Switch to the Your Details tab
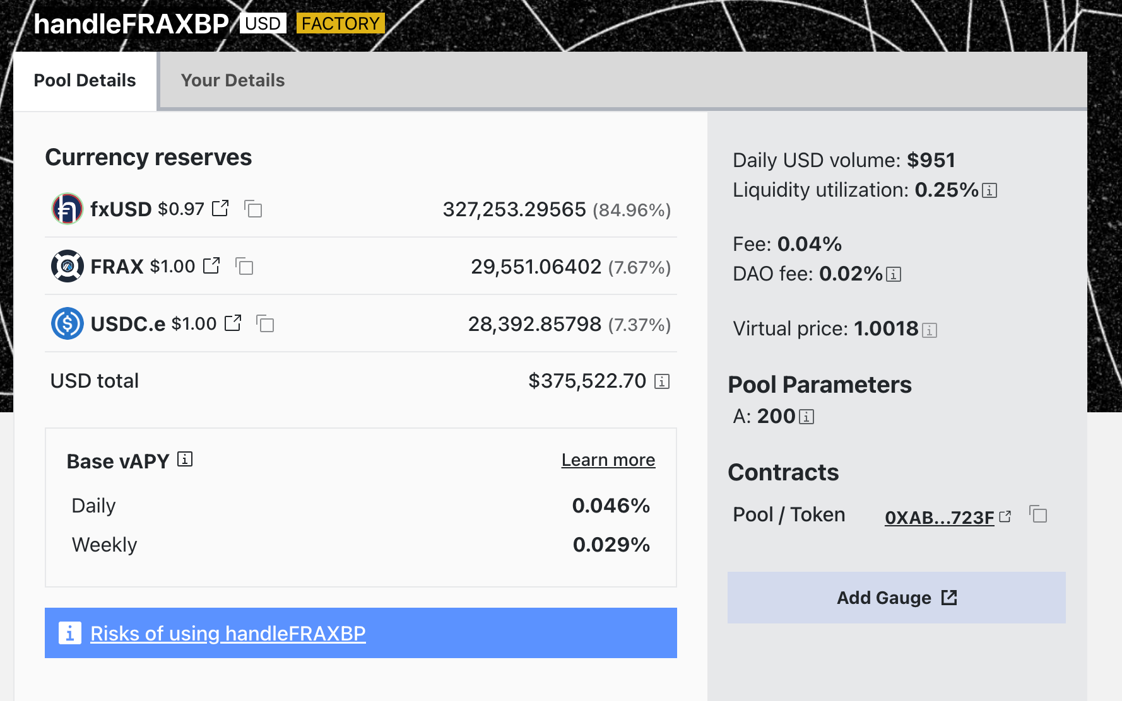The width and height of the screenshot is (1122, 701). coord(232,81)
